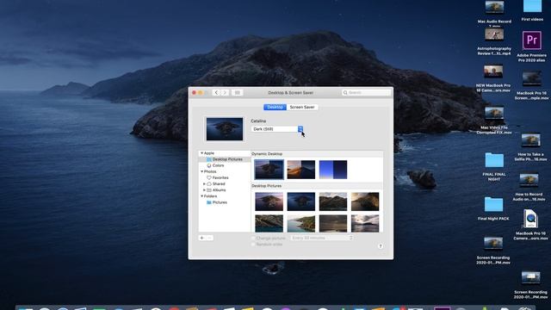Image resolution: width=551 pixels, height=310 pixels.
Task: Choose the Catalina dynamic desktop thumbnail
Action: (x=269, y=170)
